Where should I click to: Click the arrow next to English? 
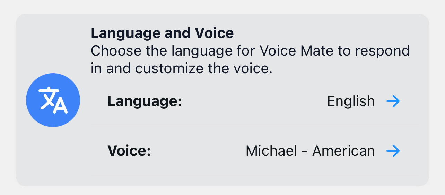coord(393,101)
